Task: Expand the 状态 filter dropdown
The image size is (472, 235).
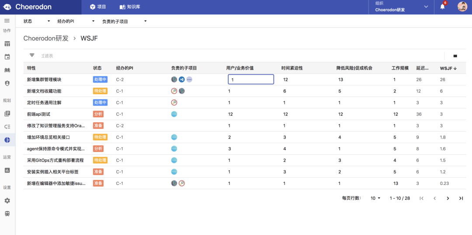Action: (x=37, y=21)
